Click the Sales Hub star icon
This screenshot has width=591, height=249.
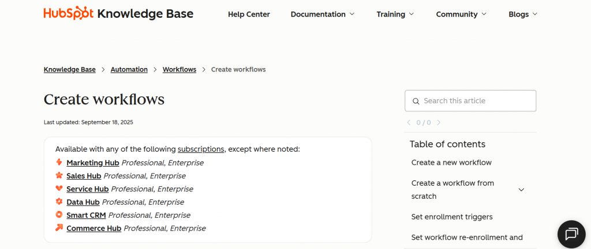coord(59,175)
